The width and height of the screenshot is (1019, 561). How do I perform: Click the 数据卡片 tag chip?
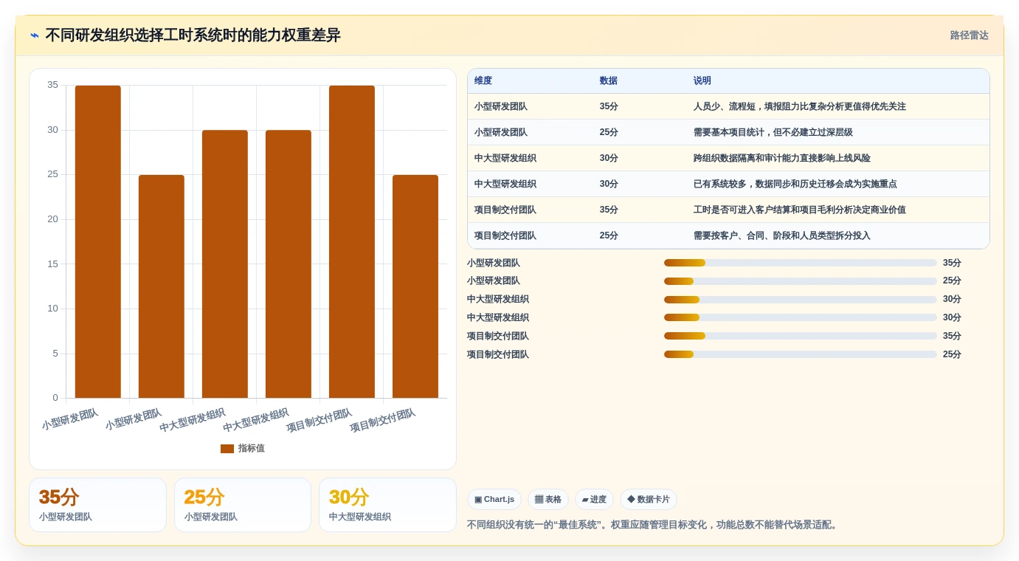coord(649,500)
